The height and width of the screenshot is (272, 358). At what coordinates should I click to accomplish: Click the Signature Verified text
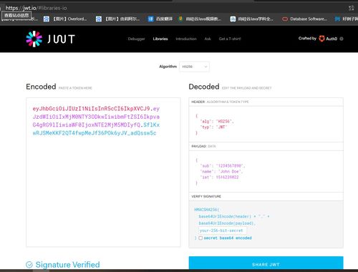68,265
